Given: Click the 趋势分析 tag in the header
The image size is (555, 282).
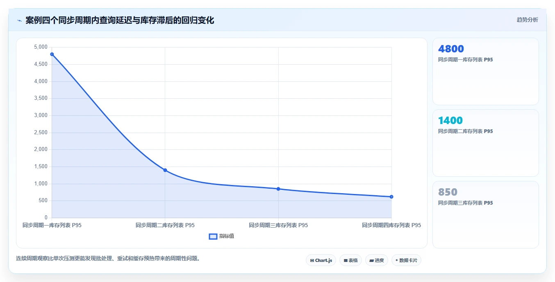Looking at the screenshot, I should pyautogui.click(x=527, y=20).
